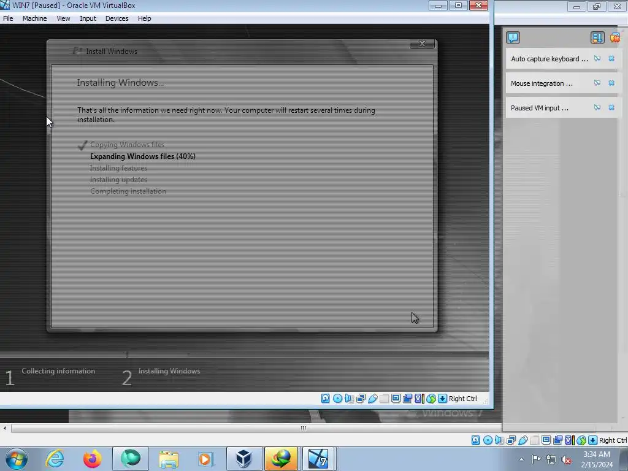Close the Install Windows dialog
The width and height of the screenshot is (628, 471).
click(422, 44)
